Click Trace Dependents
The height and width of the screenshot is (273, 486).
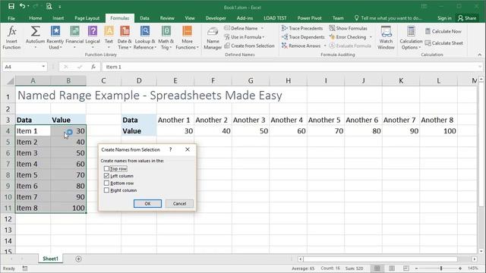tap(303, 37)
